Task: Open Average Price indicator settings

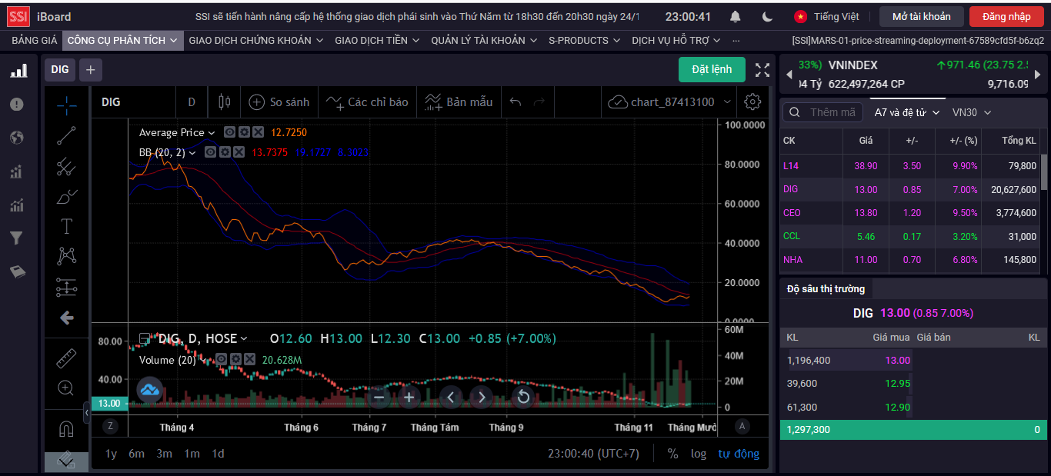Action: pos(243,132)
